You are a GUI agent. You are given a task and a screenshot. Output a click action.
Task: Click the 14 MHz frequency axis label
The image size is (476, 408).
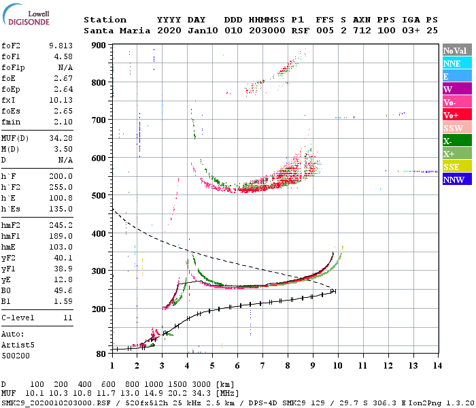pyautogui.click(x=437, y=366)
